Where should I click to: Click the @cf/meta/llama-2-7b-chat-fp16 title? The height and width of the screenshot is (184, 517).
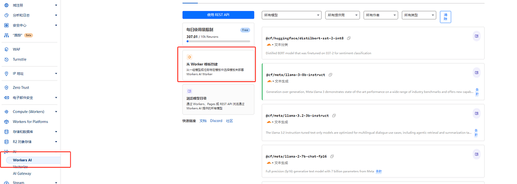296,156
